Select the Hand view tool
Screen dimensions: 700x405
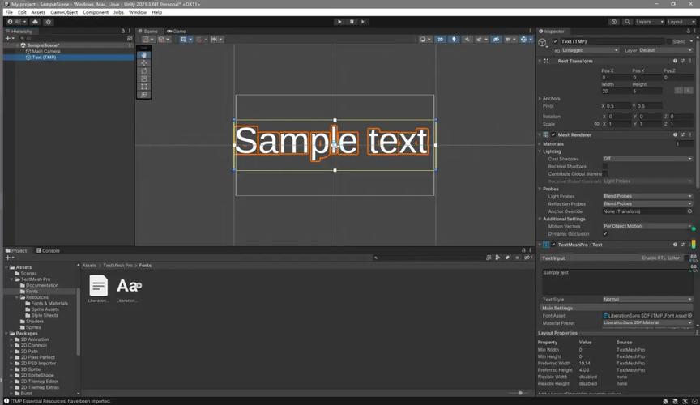[144, 55]
